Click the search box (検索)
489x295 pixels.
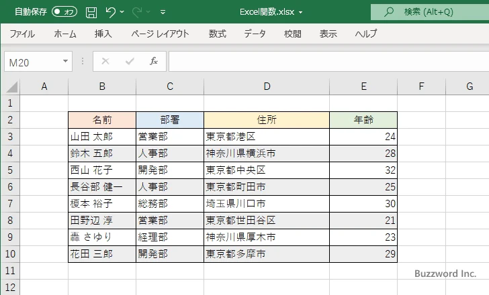pyautogui.click(x=430, y=12)
